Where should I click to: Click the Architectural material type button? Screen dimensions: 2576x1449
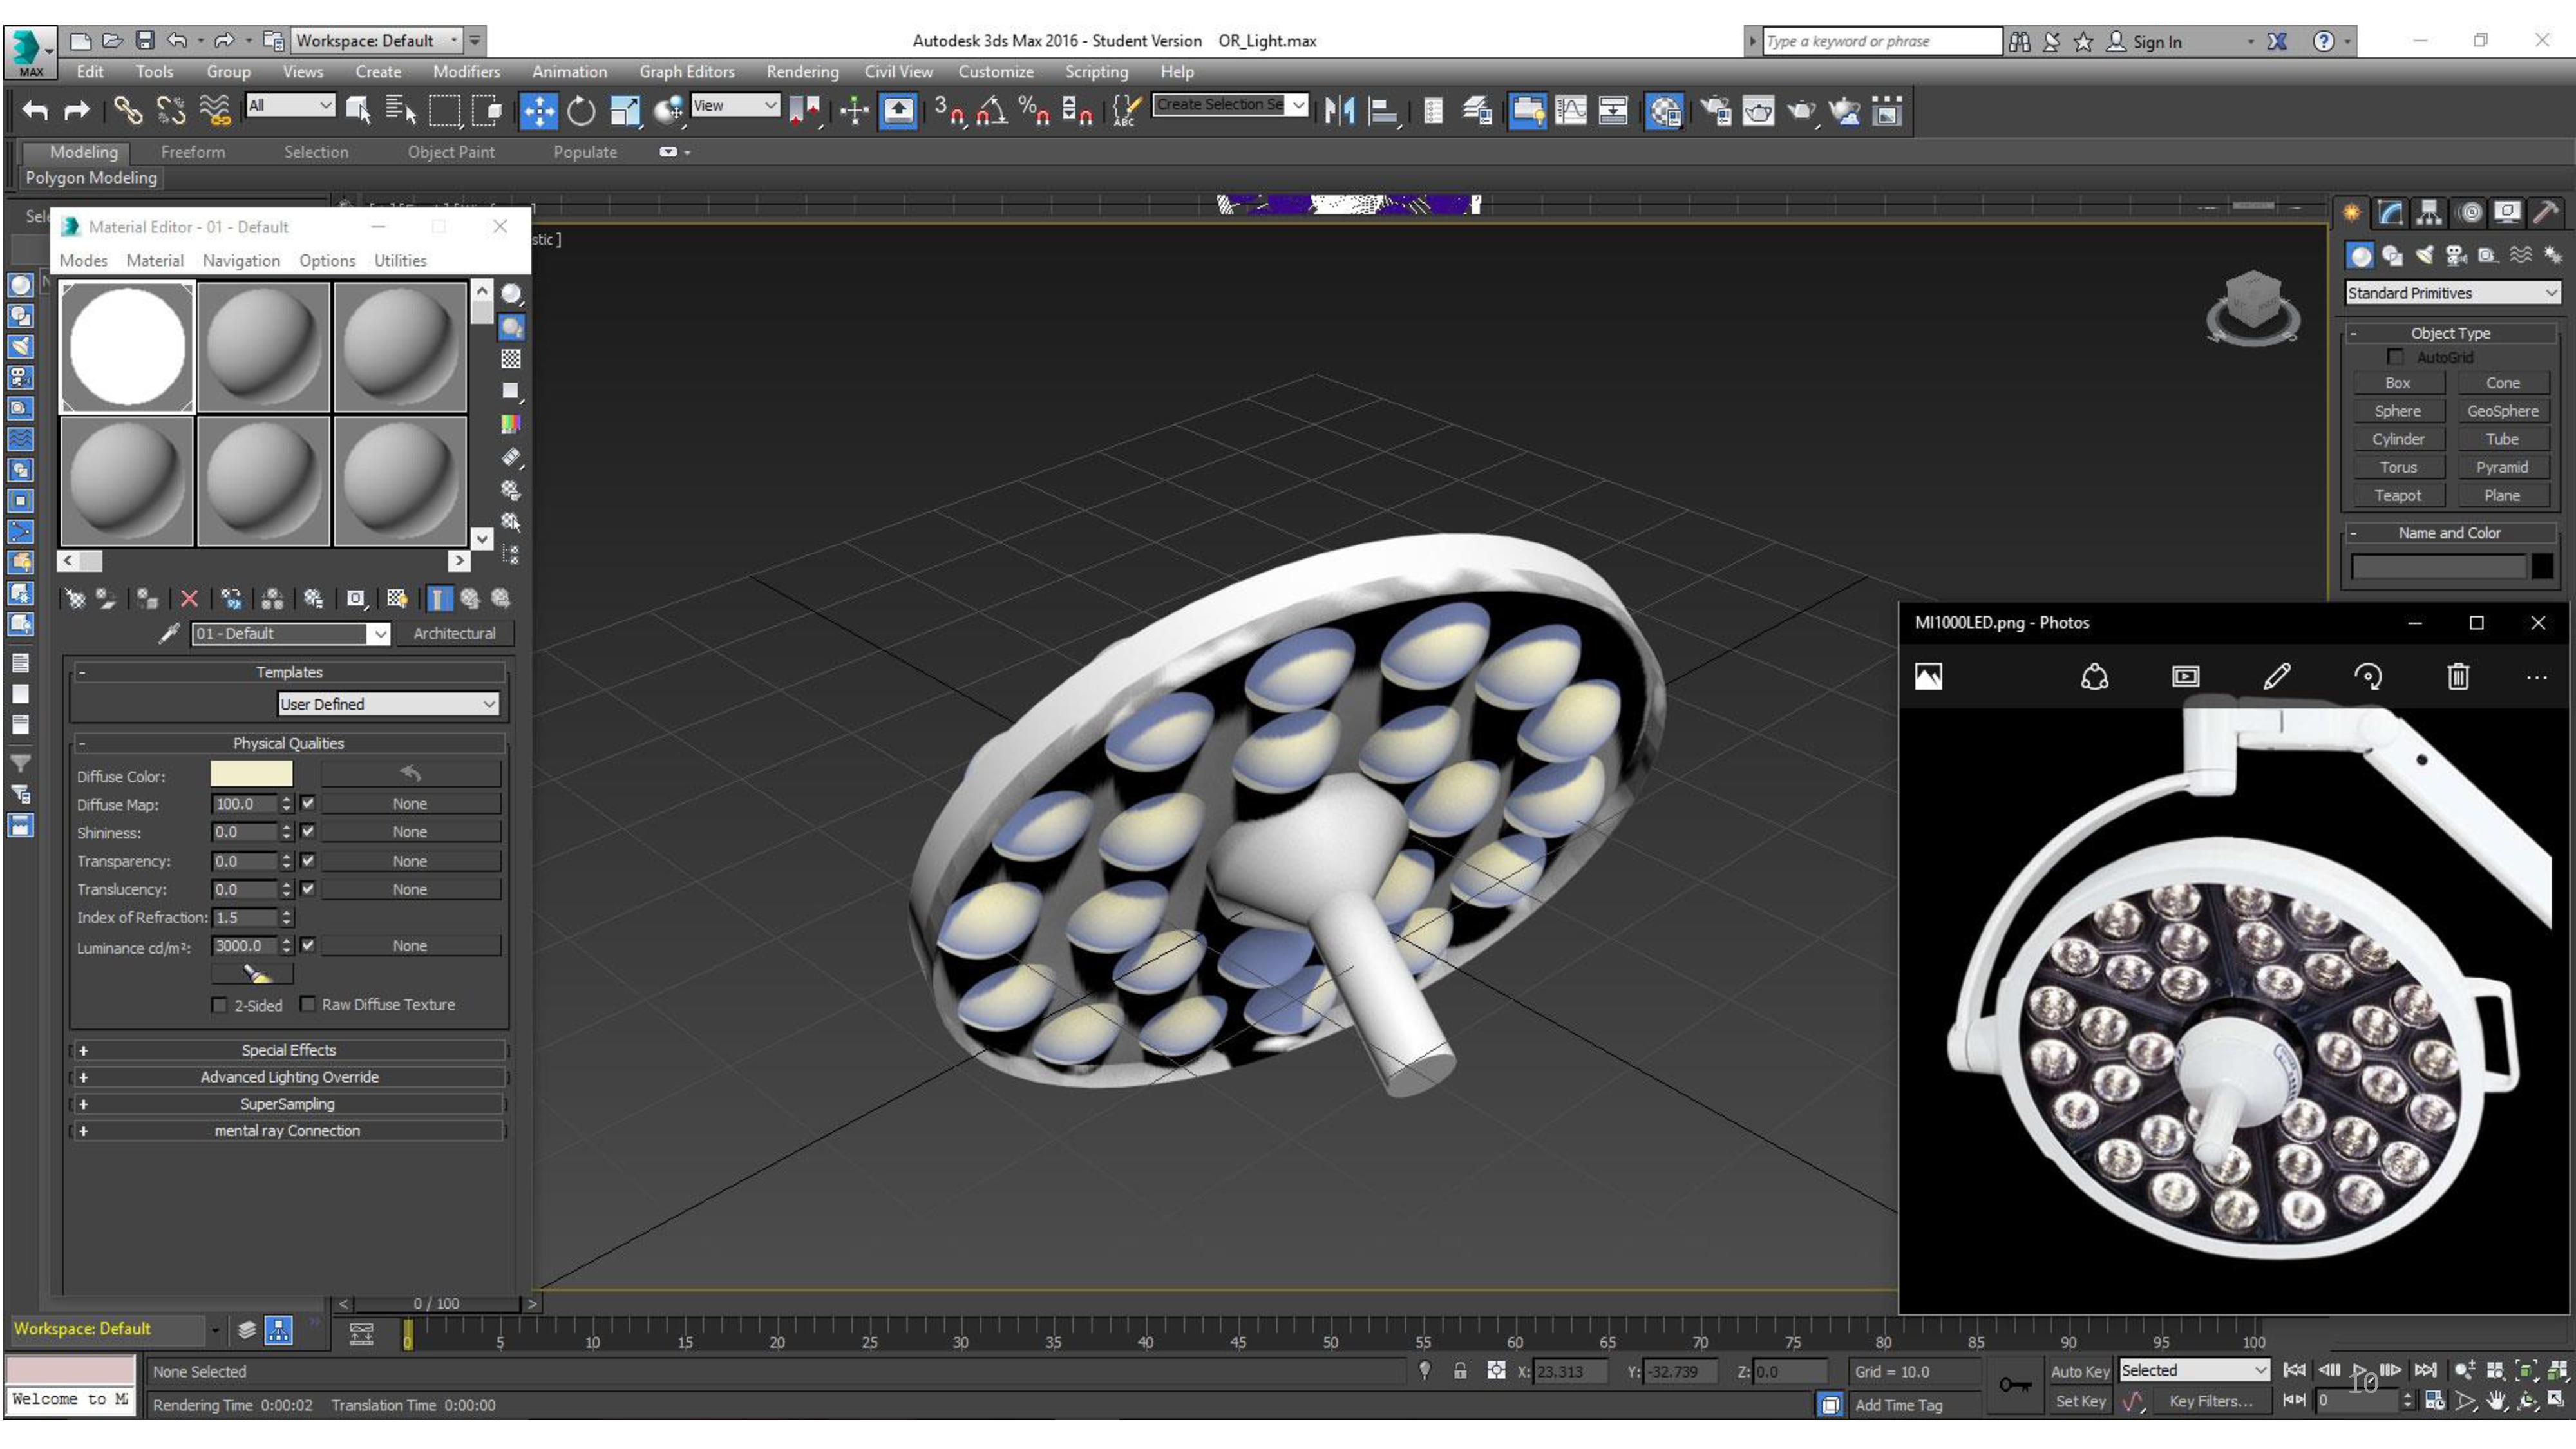[x=454, y=633]
